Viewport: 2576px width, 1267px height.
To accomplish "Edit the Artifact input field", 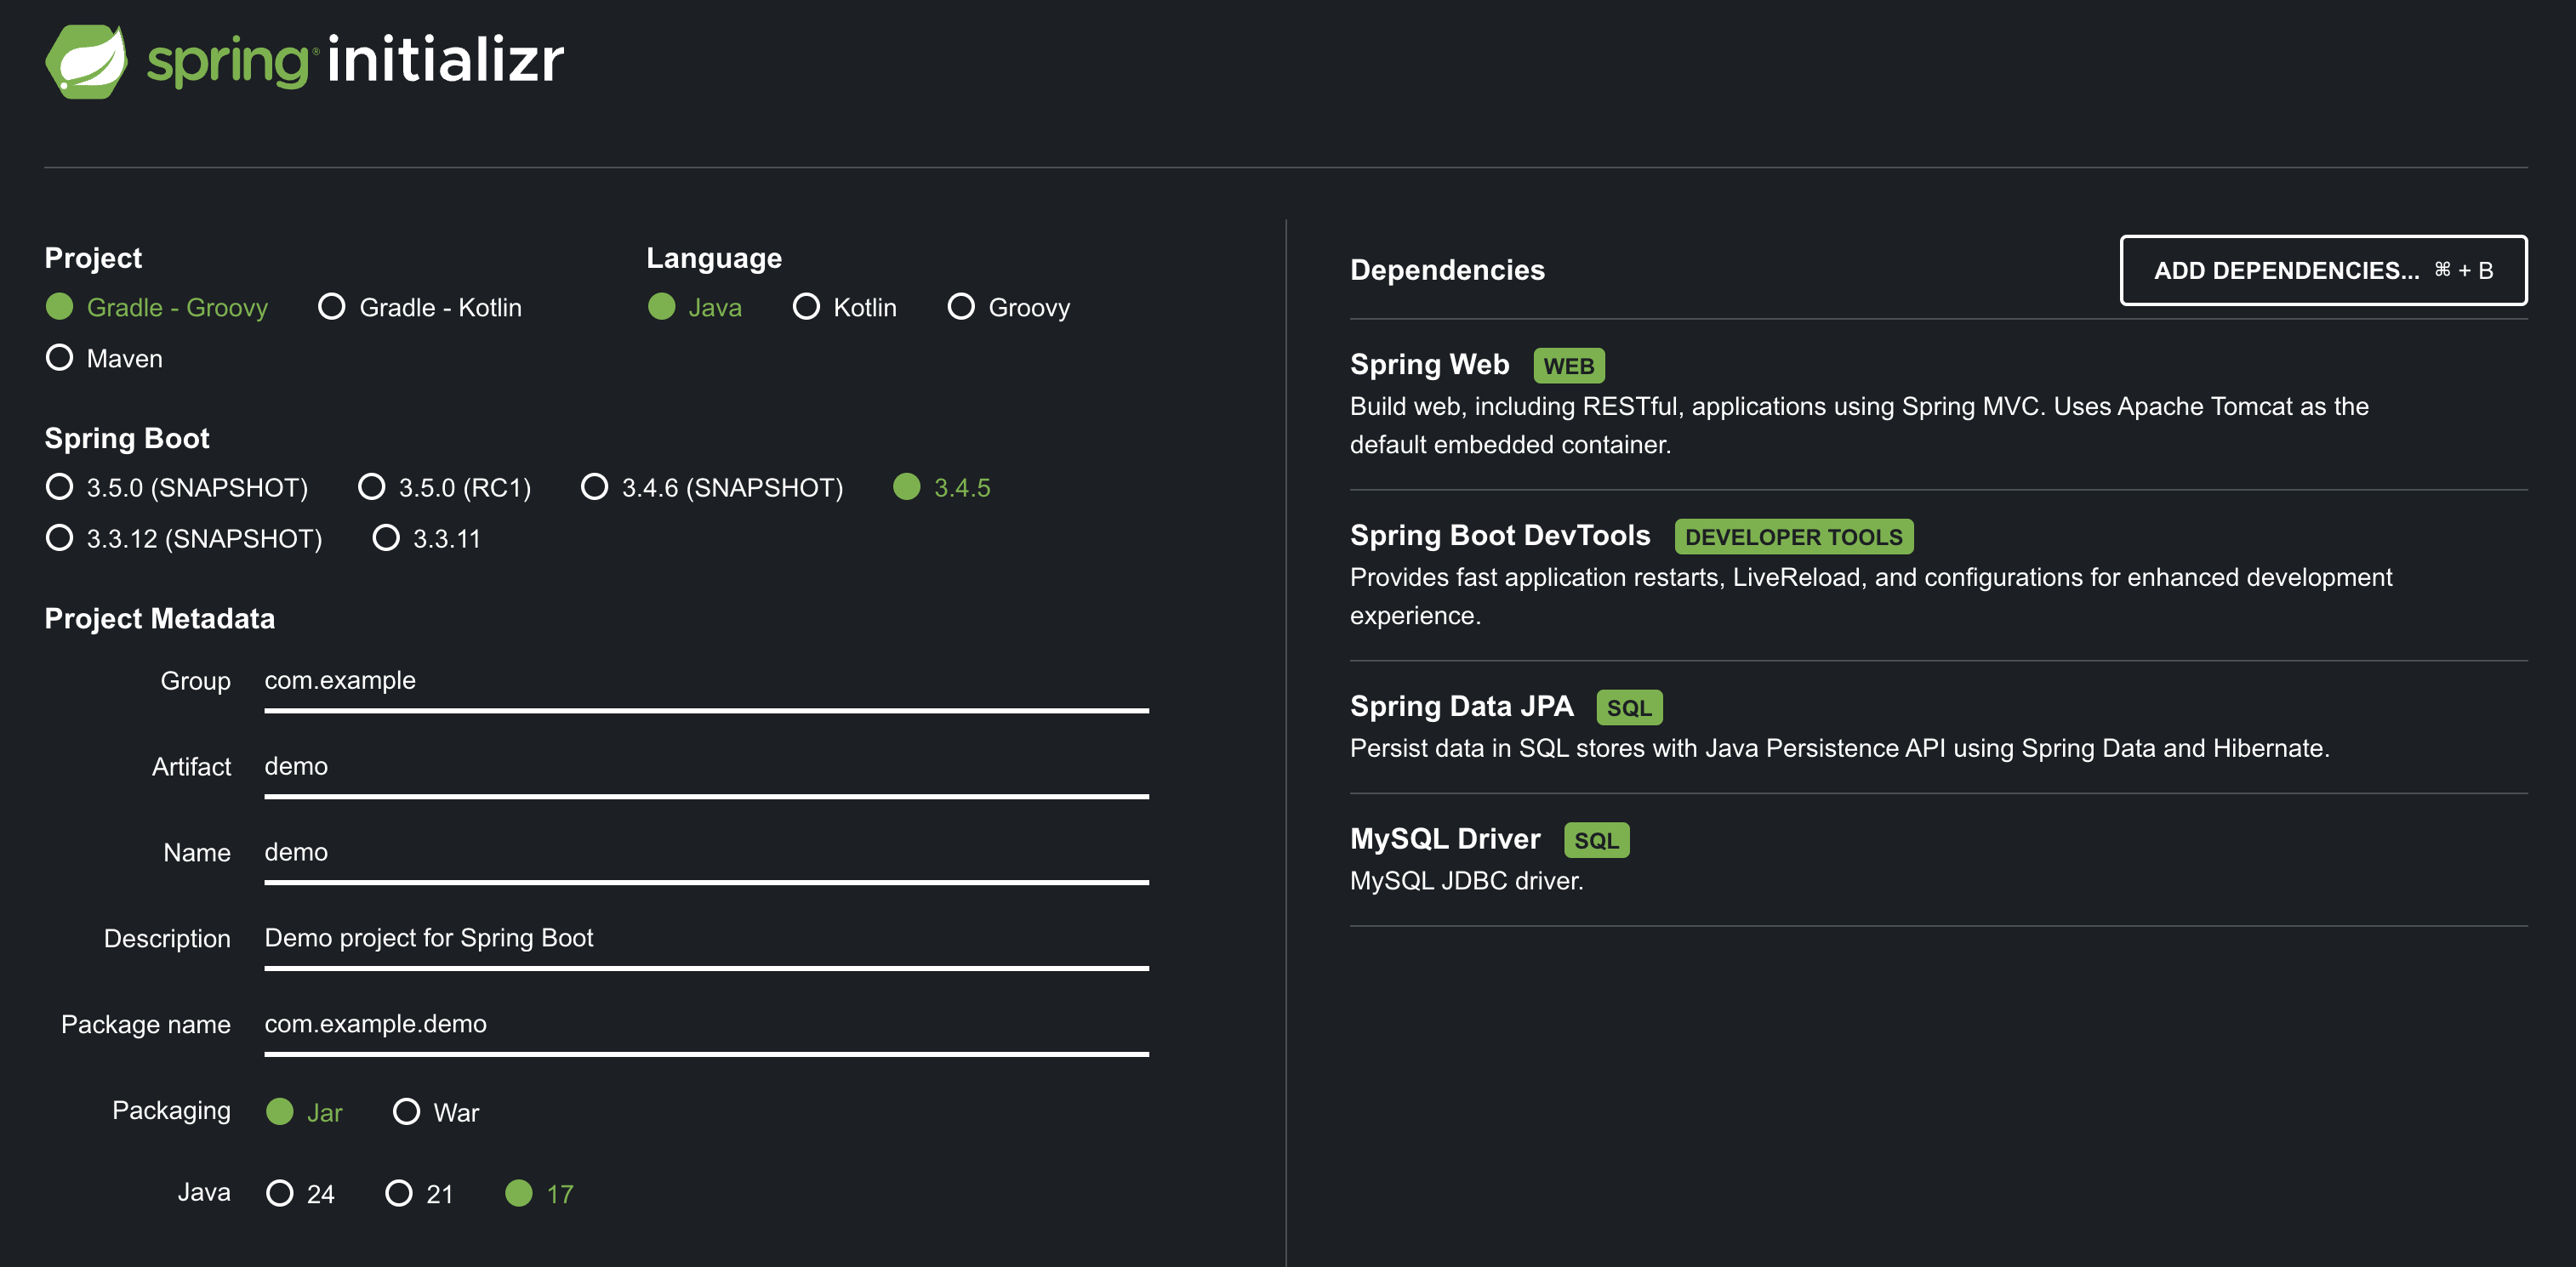I will pyautogui.click(x=706, y=767).
